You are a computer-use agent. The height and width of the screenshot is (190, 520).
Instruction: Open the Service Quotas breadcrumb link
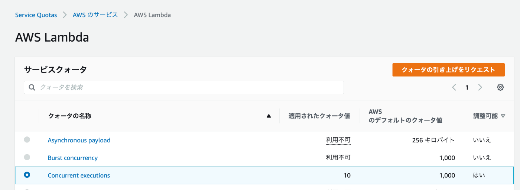coord(36,15)
